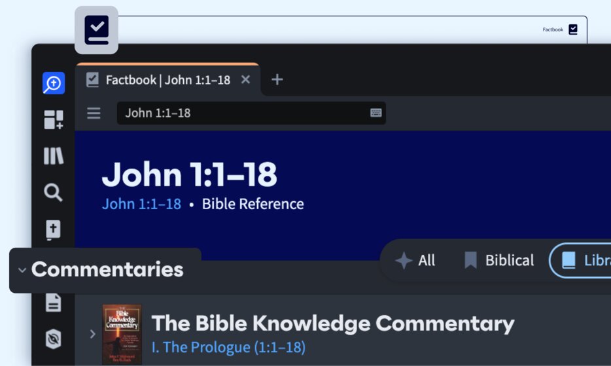Open the Bible cross book icon in sidebar
Viewport: 611px width, 366px height.
tap(53, 229)
